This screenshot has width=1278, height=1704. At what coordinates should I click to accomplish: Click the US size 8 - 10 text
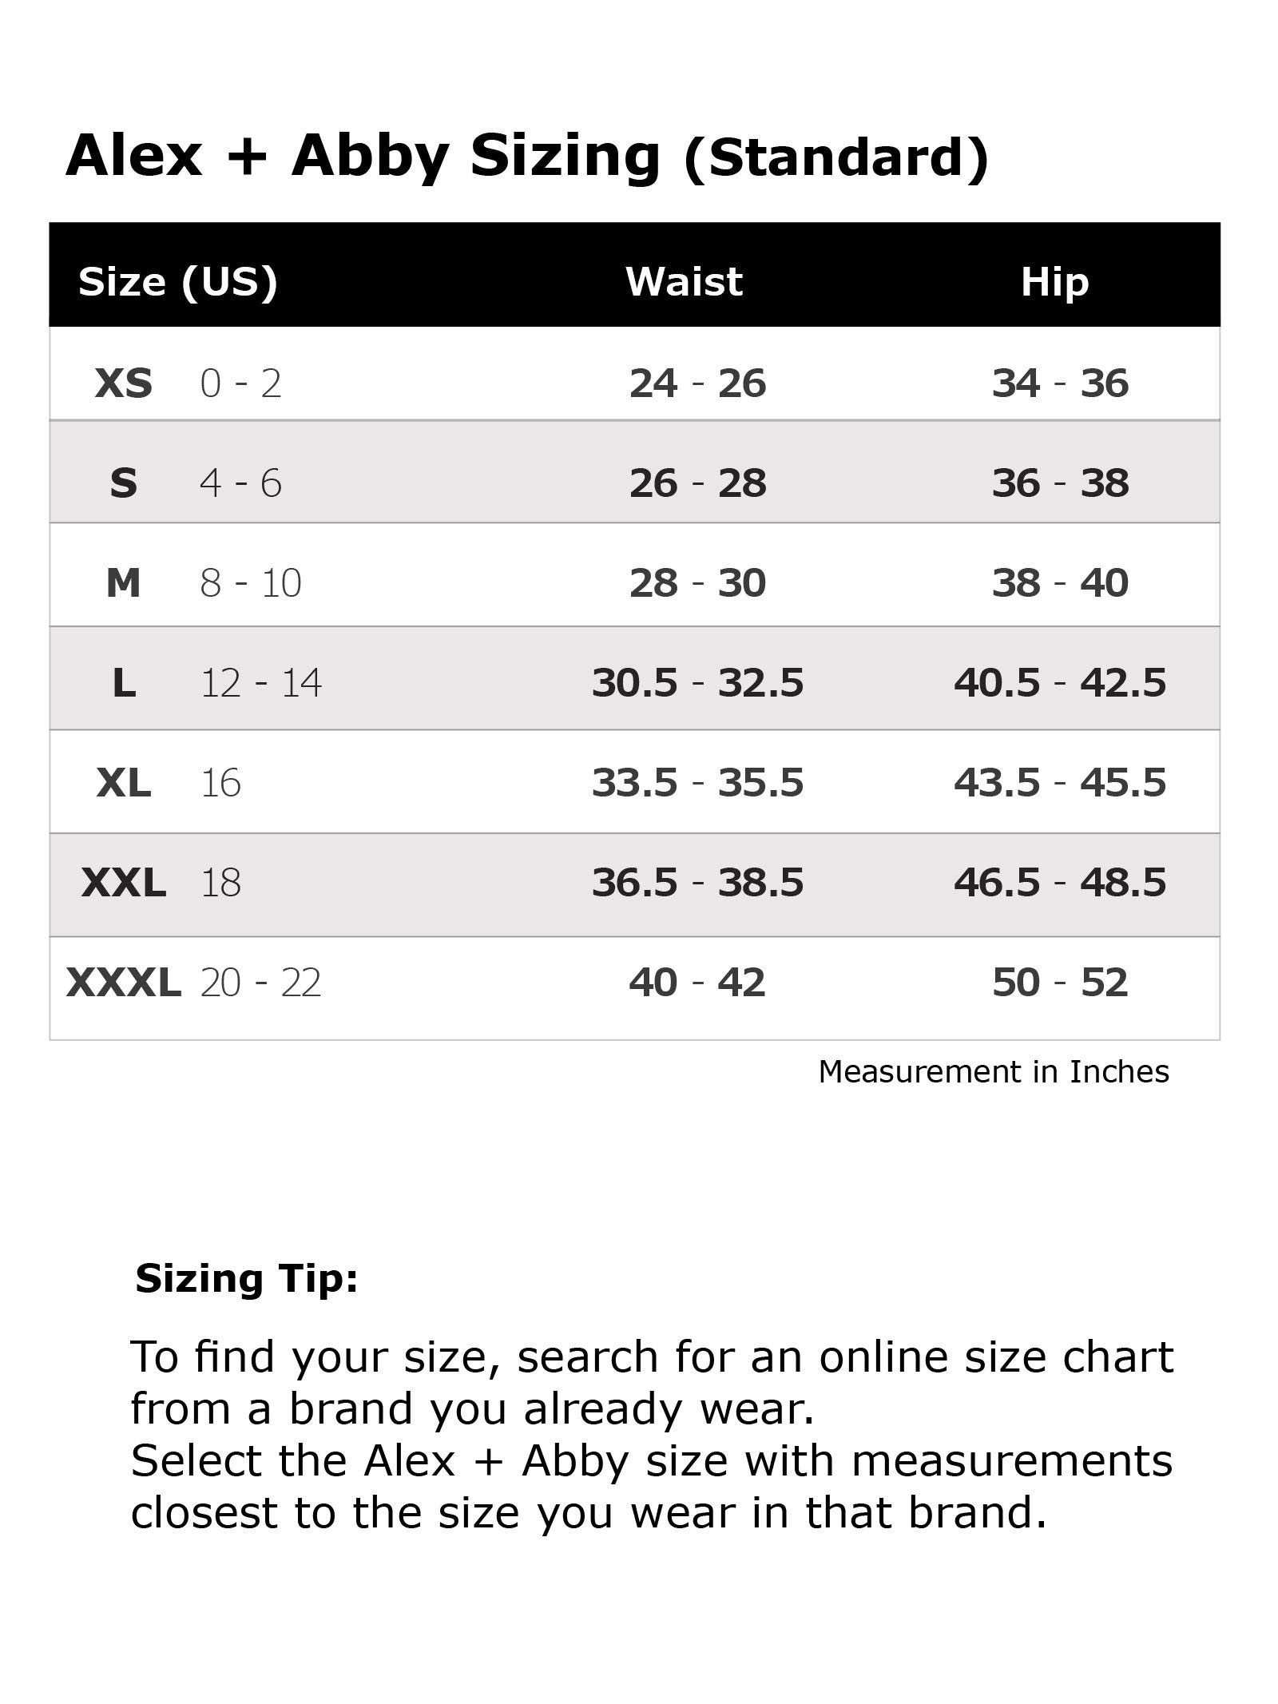click(x=251, y=583)
